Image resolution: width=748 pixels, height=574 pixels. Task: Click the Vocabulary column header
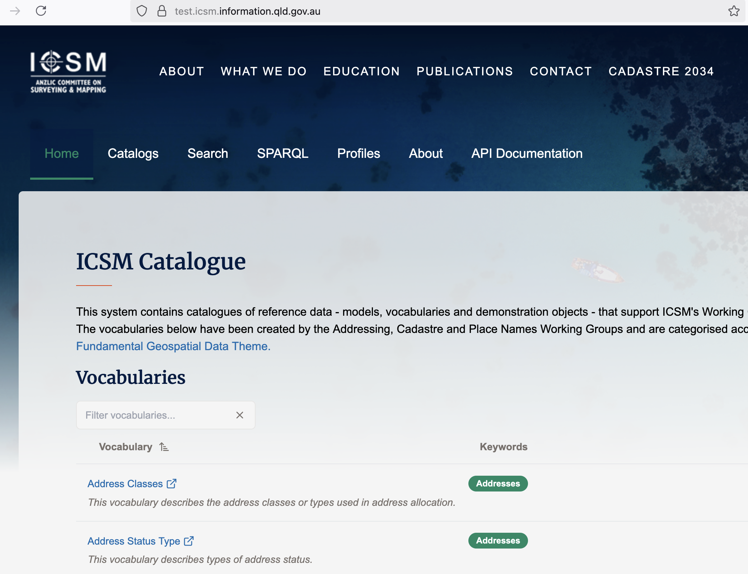(126, 447)
